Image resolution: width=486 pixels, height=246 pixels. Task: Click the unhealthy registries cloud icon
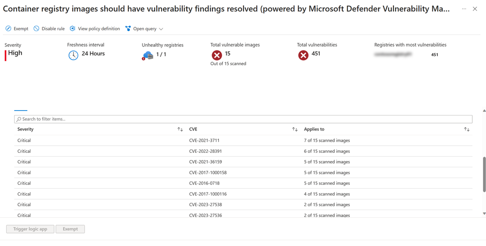point(147,55)
